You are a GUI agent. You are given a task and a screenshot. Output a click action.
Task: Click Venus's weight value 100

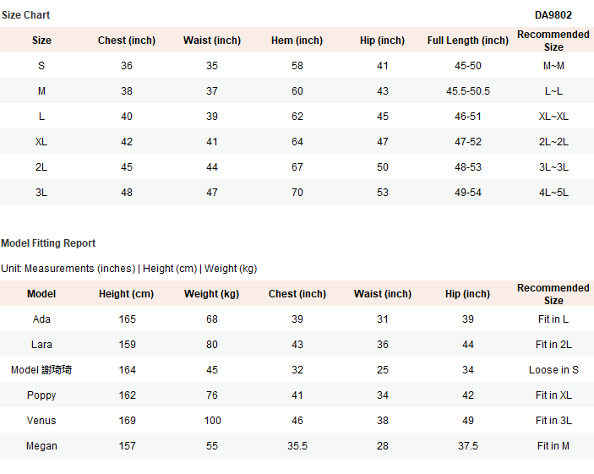212,421
